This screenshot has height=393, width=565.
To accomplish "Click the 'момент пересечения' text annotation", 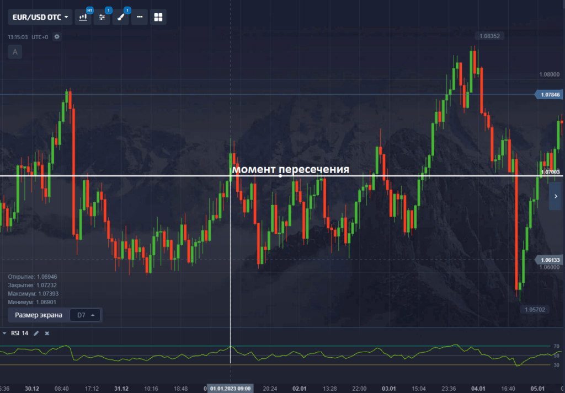I will (x=290, y=169).
